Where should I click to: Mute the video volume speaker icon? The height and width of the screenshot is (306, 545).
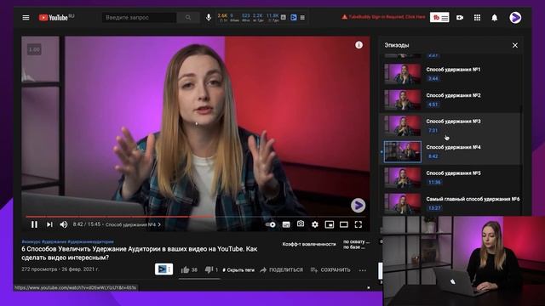click(x=63, y=224)
